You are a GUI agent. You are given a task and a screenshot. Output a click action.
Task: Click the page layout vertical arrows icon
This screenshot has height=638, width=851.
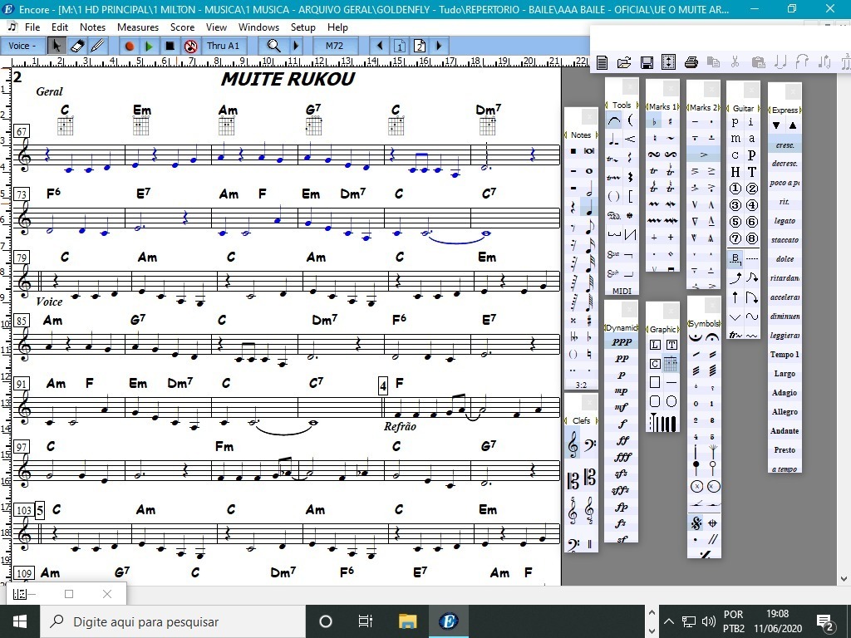[x=669, y=62]
